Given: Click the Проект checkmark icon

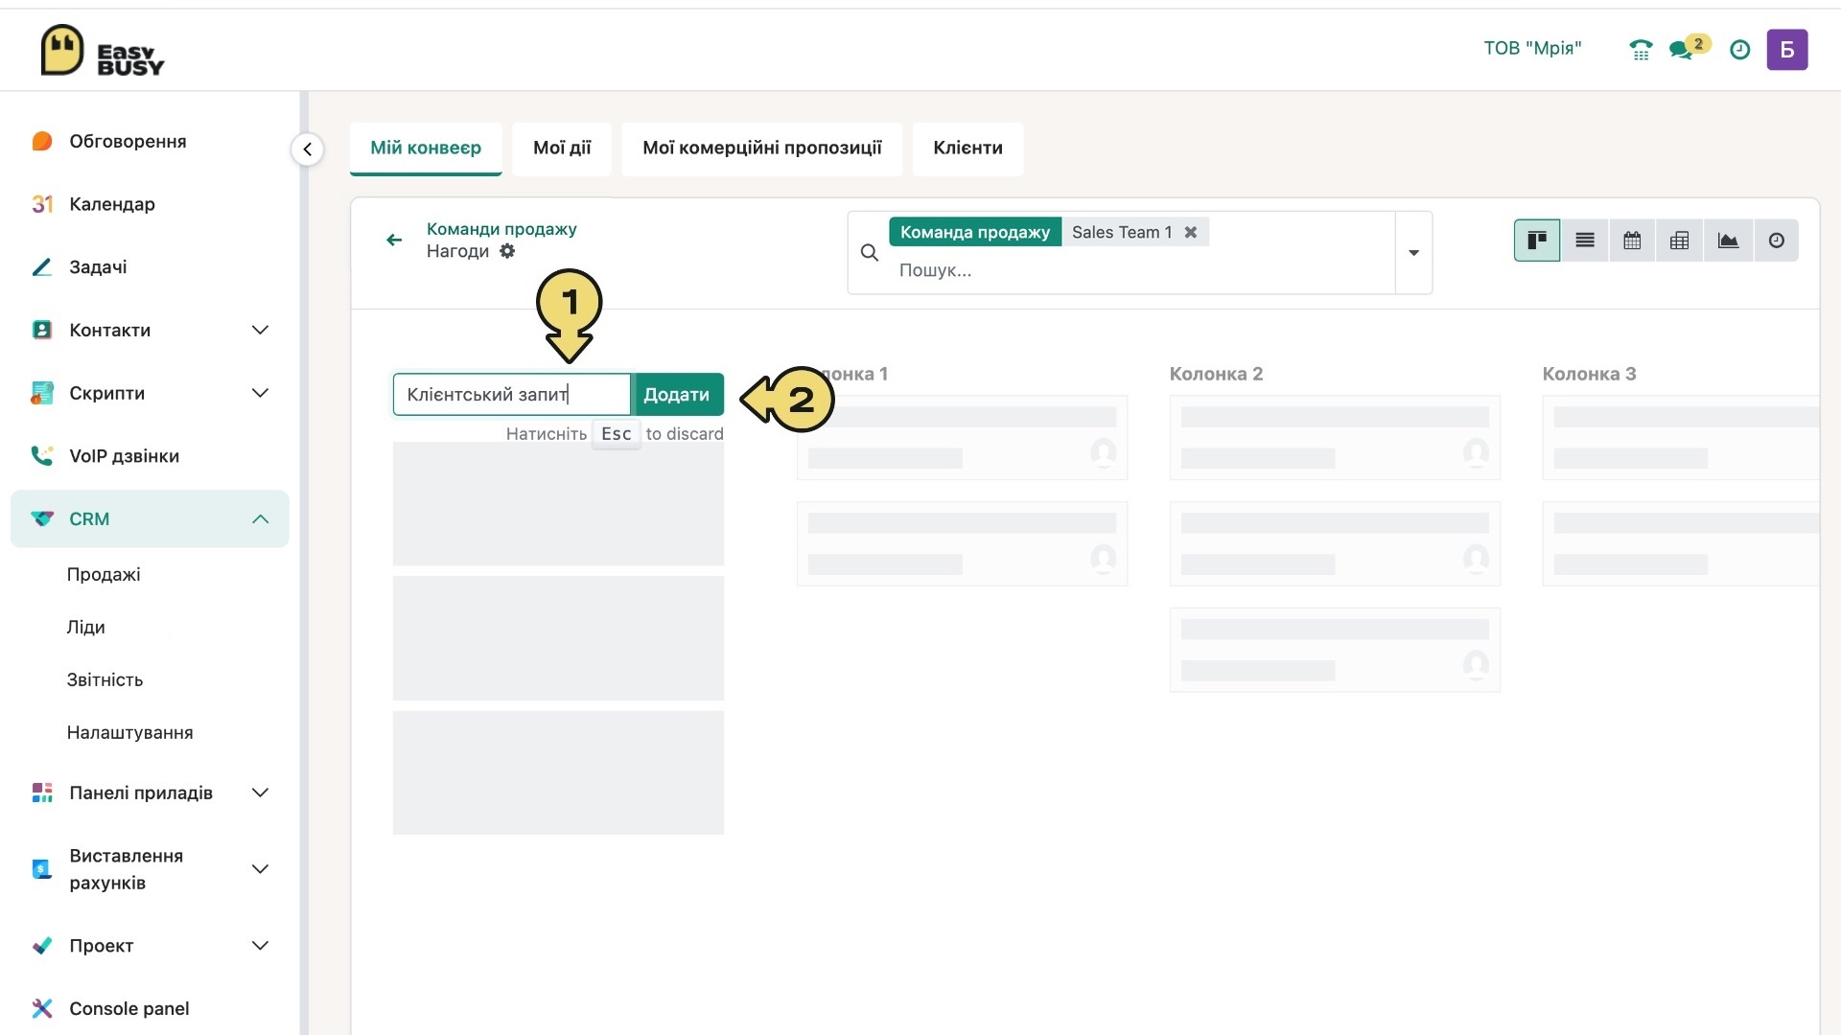Looking at the screenshot, I should point(41,946).
